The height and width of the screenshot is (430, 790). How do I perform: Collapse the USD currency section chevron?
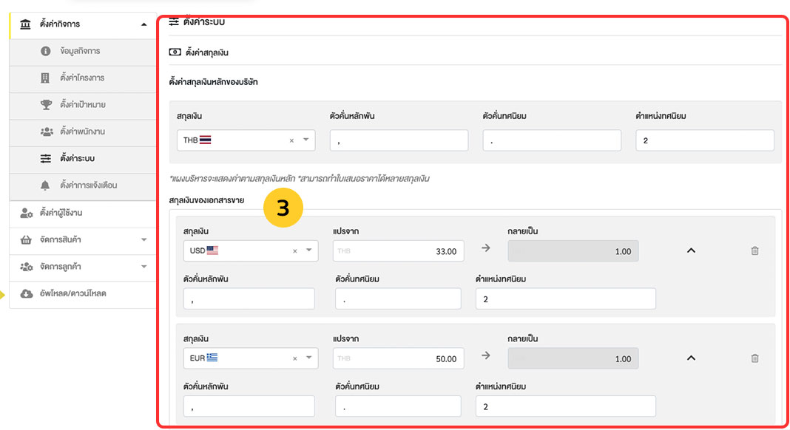pos(691,250)
